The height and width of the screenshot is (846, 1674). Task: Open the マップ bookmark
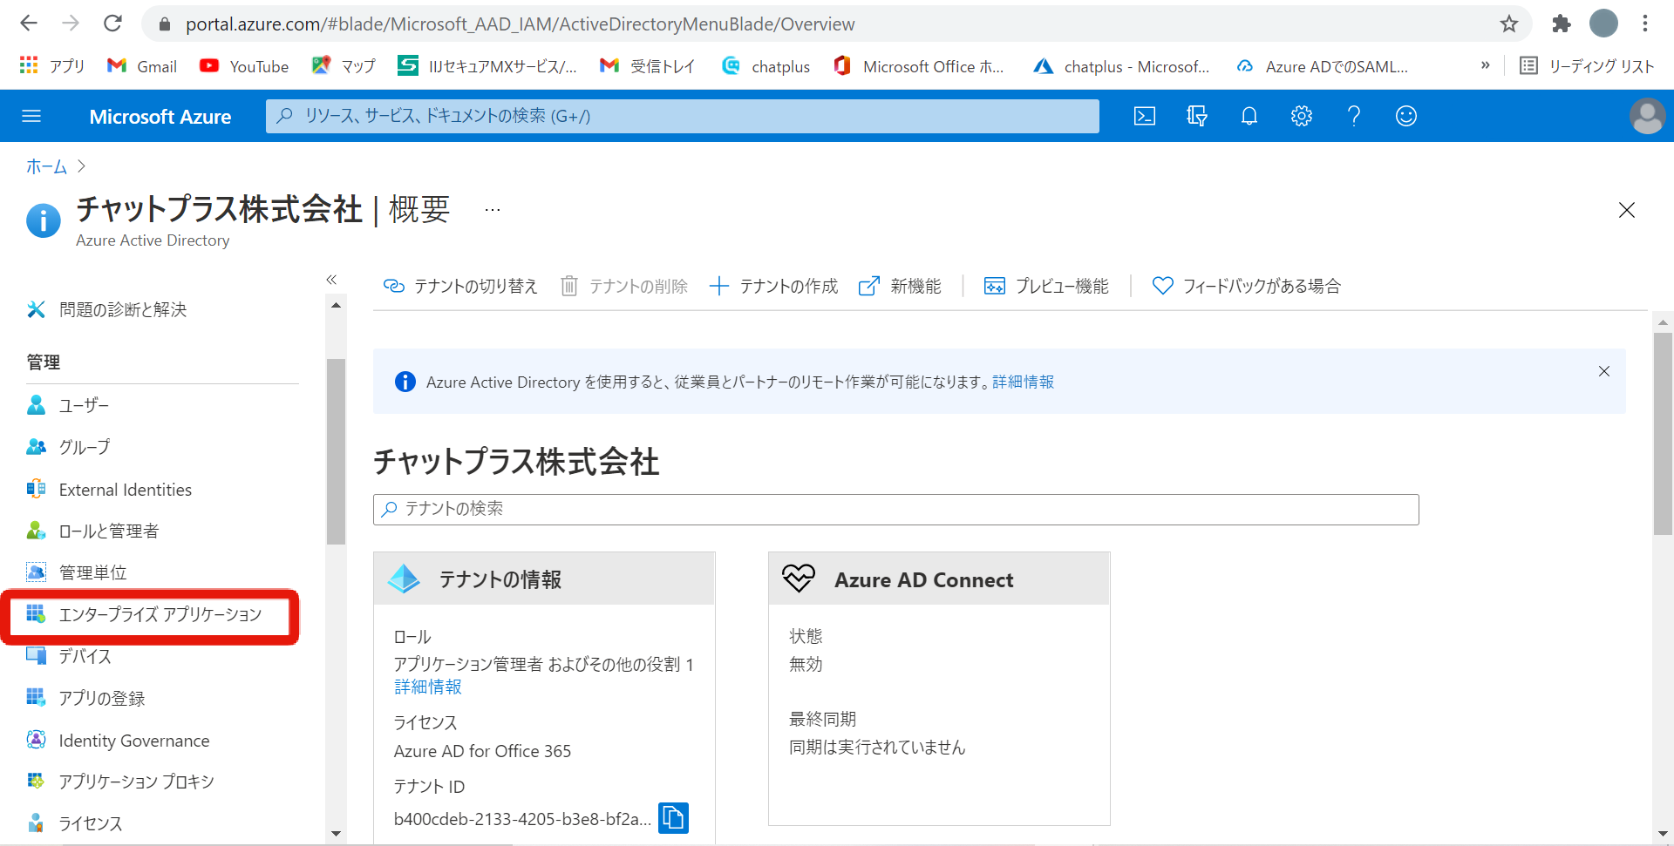point(344,66)
